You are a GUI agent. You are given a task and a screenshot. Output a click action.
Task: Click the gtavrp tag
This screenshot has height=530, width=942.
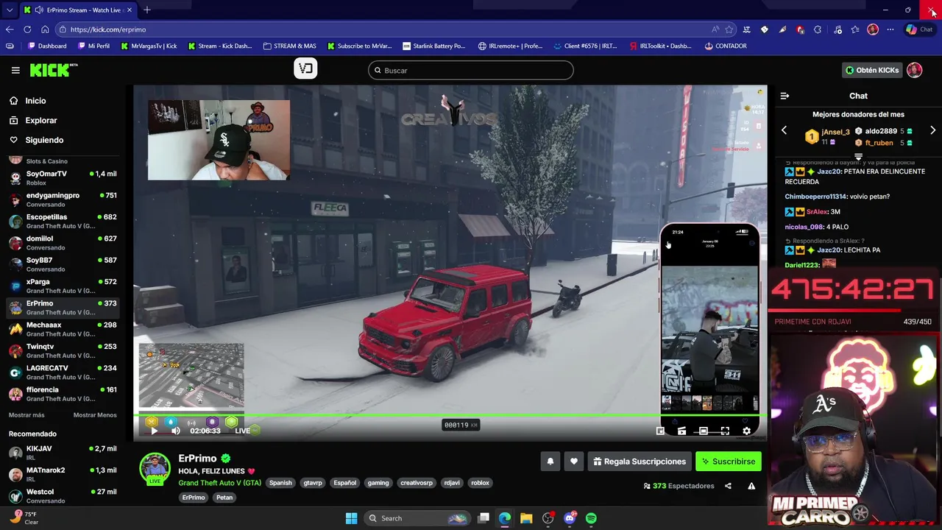pyautogui.click(x=313, y=483)
